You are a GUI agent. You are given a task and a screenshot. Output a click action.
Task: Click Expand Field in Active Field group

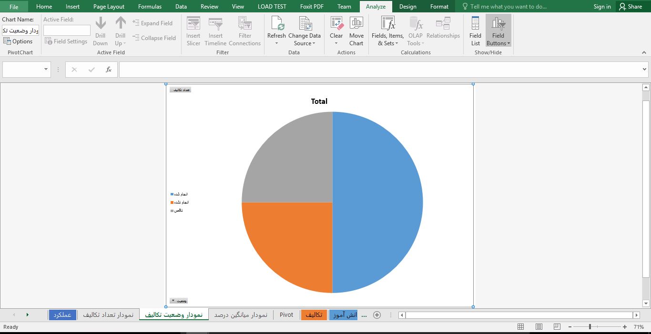(153, 23)
